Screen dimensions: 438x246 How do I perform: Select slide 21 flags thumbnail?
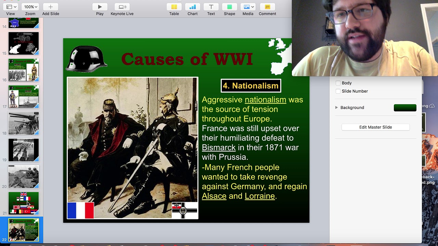(x=24, y=203)
